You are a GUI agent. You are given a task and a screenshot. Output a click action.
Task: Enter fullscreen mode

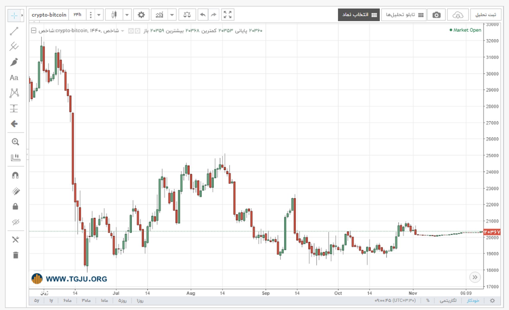(x=228, y=15)
